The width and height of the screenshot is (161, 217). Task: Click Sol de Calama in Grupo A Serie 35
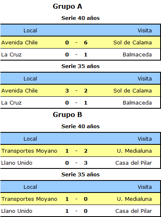[x=132, y=90]
